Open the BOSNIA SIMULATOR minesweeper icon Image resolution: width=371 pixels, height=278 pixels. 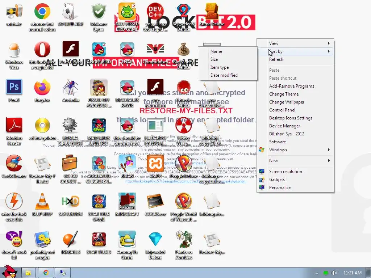point(71,131)
